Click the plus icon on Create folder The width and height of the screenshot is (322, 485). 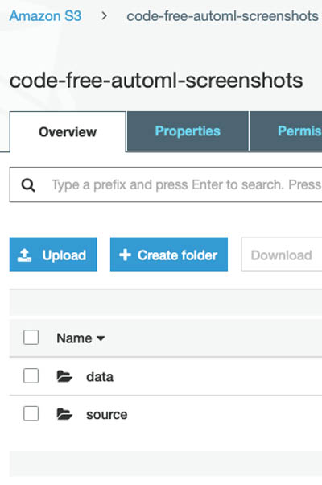click(x=125, y=255)
